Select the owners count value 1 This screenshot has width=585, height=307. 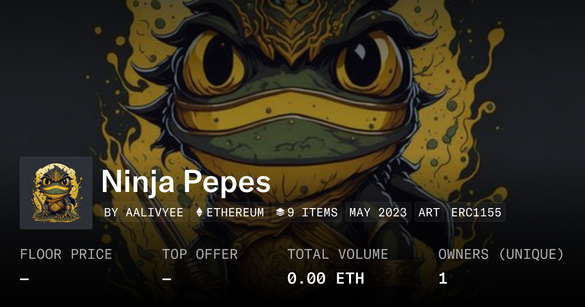[x=443, y=279]
